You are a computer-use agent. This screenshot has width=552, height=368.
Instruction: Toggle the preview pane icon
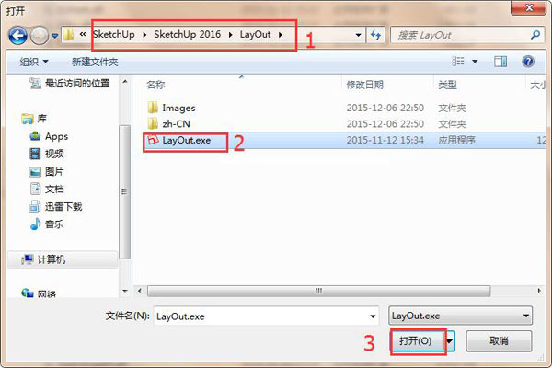tap(500, 62)
